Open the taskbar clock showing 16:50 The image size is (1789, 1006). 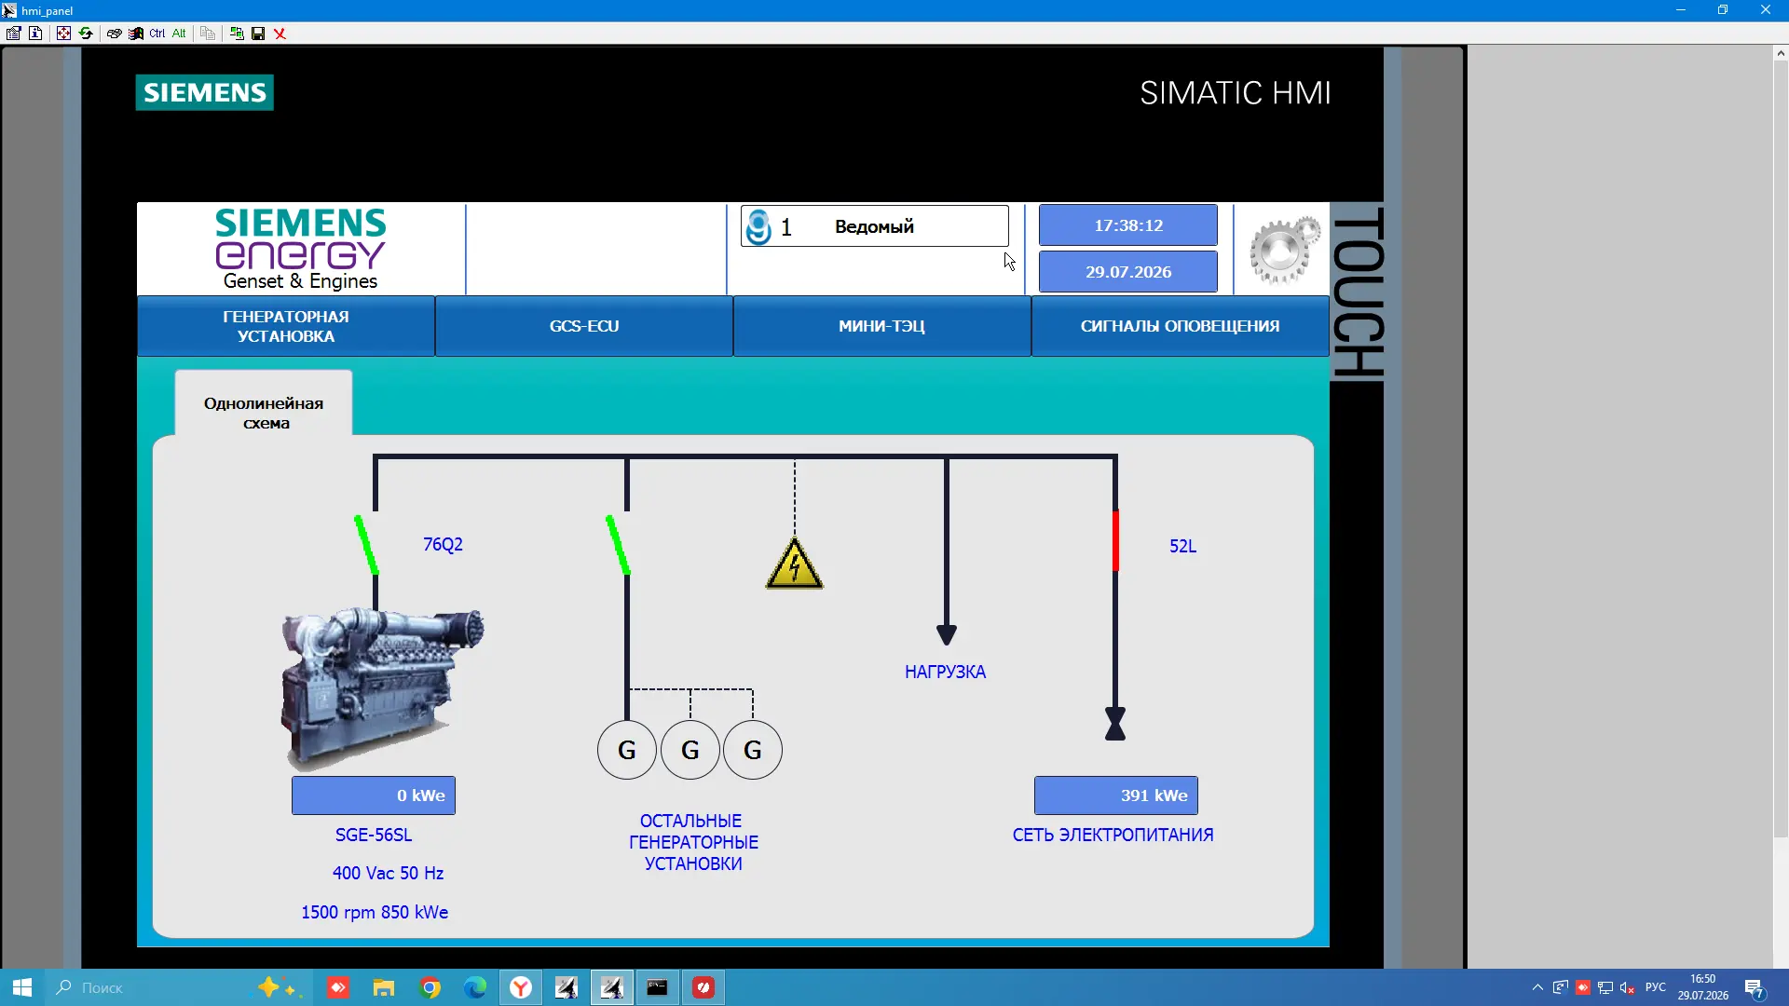(1703, 987)
